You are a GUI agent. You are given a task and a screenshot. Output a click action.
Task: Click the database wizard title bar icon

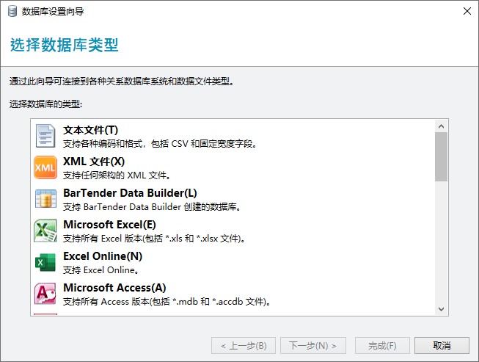pyautogui.click(x=12, y=11)
